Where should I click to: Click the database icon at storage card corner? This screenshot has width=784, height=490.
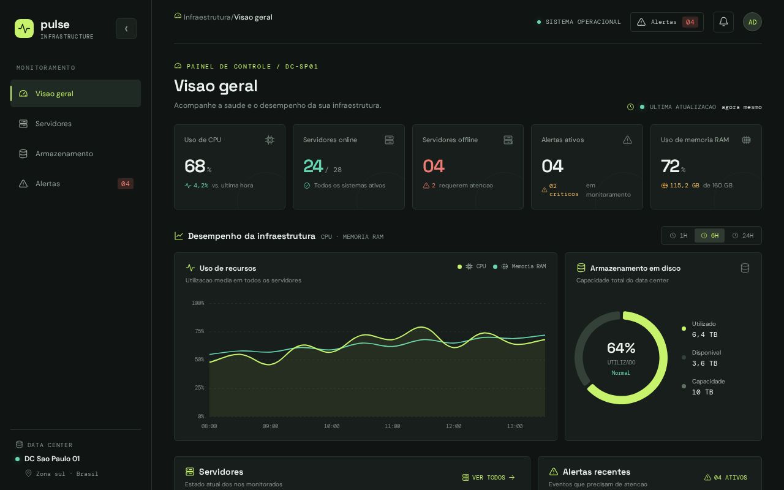(x=745, y=268)
